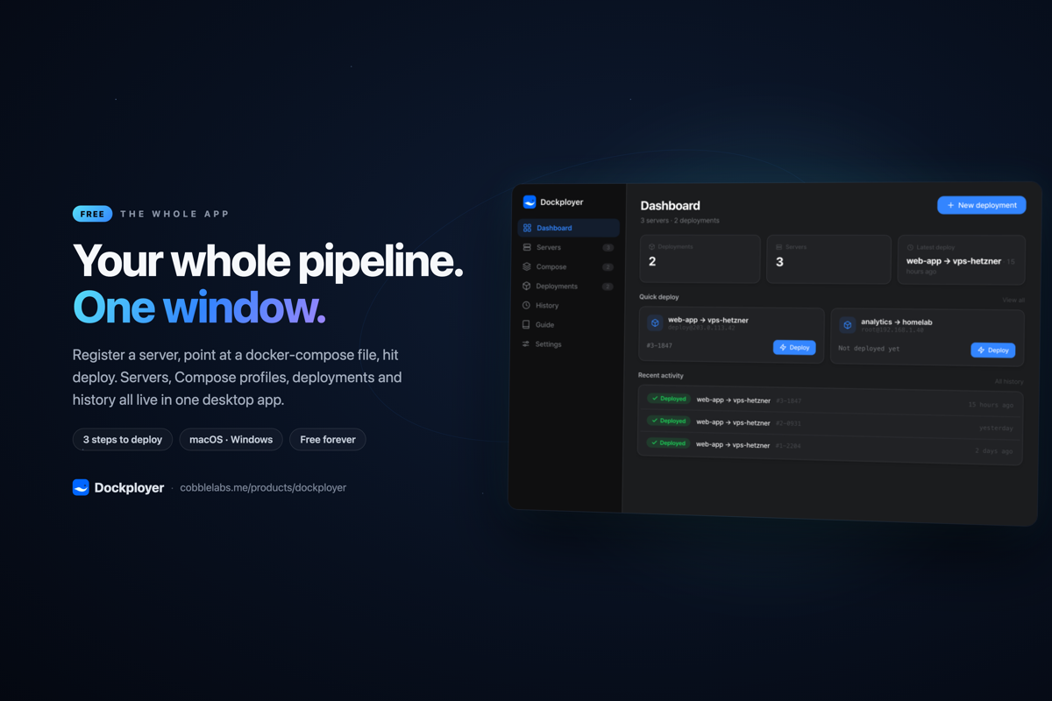Select the activity entry #3-1847
The image size is (1052, 701).
pyautogui.click(x=830, y=401)
